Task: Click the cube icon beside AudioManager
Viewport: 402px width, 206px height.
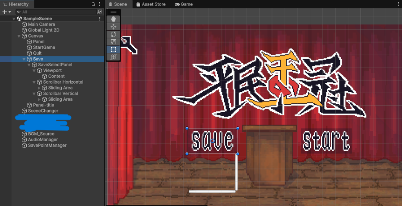Action: [24, 140]
